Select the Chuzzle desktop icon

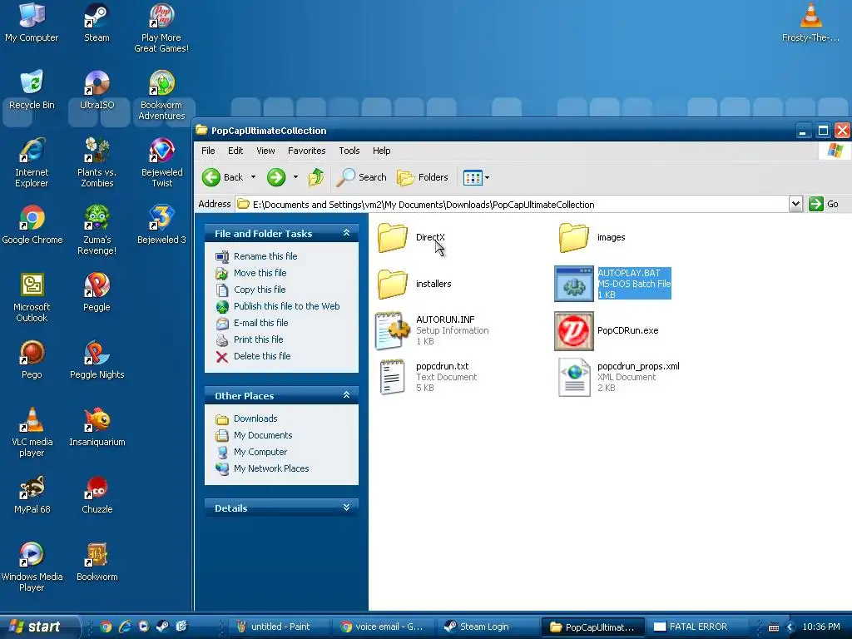(97, 494)
